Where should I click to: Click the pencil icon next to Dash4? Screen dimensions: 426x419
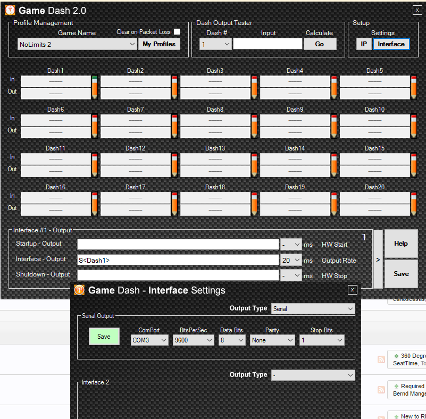(x=334, y=87)
